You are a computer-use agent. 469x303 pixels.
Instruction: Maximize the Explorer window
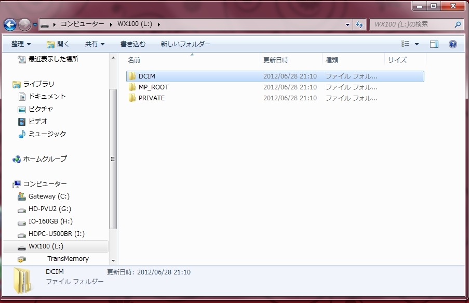pos(434,6)
